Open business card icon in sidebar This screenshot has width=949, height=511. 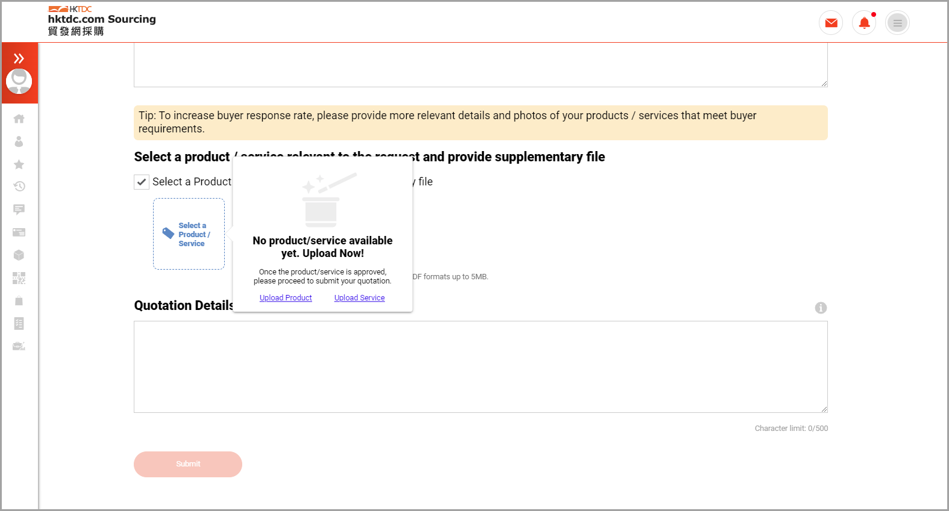tap(19, 232)
